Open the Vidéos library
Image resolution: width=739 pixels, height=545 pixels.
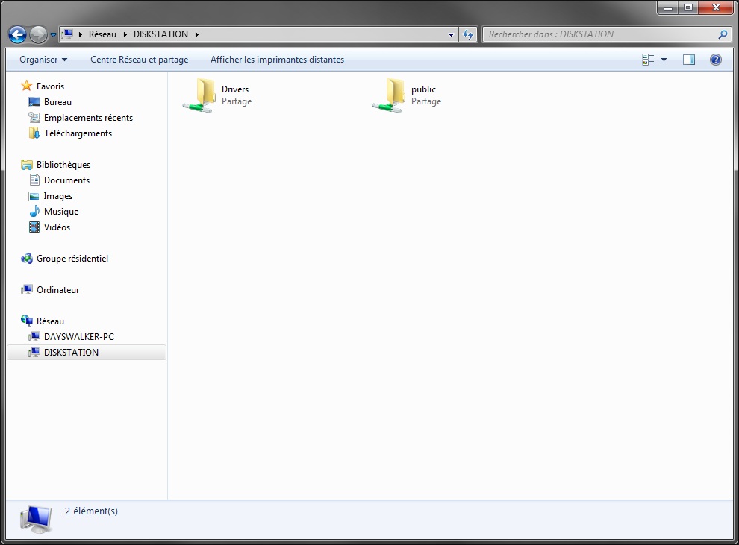tap(57, 227)
